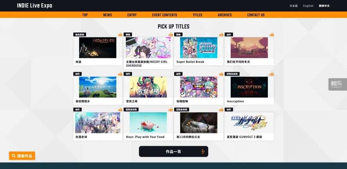Image resolution: width=347 pixels, height=169 pixels.
Task: Open the Craftopia game thumbnail
Action: coord(98,87)
